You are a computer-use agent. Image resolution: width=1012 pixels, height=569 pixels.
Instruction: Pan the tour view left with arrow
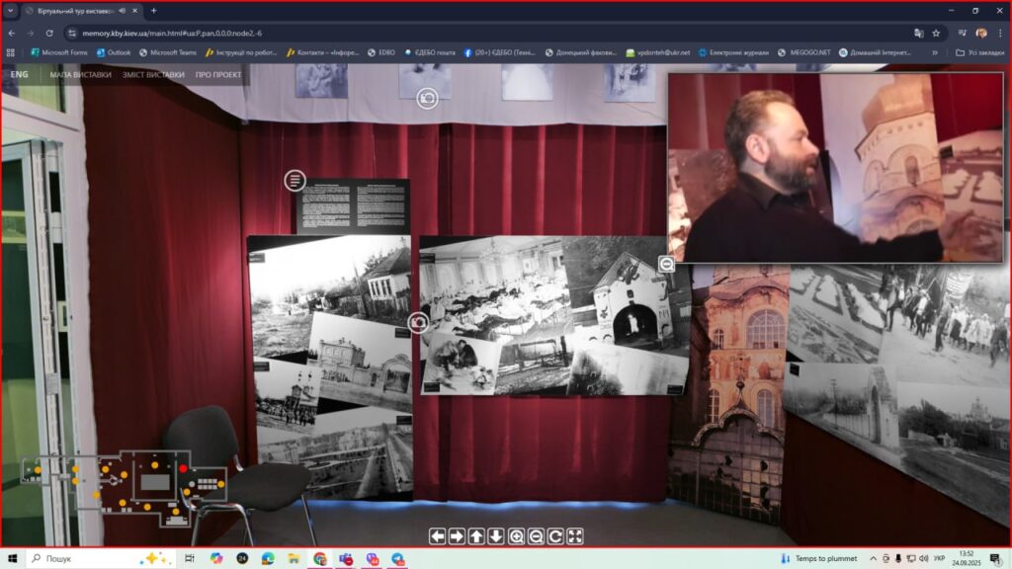[437, 536]
